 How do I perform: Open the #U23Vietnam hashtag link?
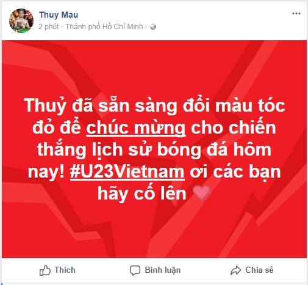point(127,171)
